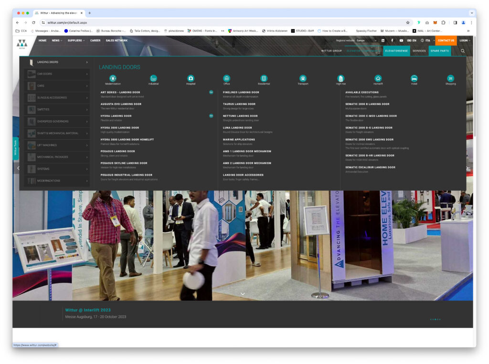Open the Spare Parts tab
This screenshot has width=489, height=364.
tap(439, 51)
